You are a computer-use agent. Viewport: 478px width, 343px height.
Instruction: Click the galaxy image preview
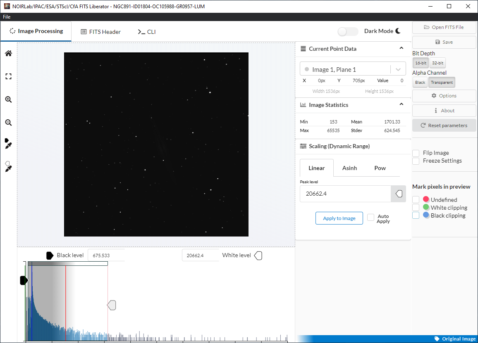(x=156, y=144)
